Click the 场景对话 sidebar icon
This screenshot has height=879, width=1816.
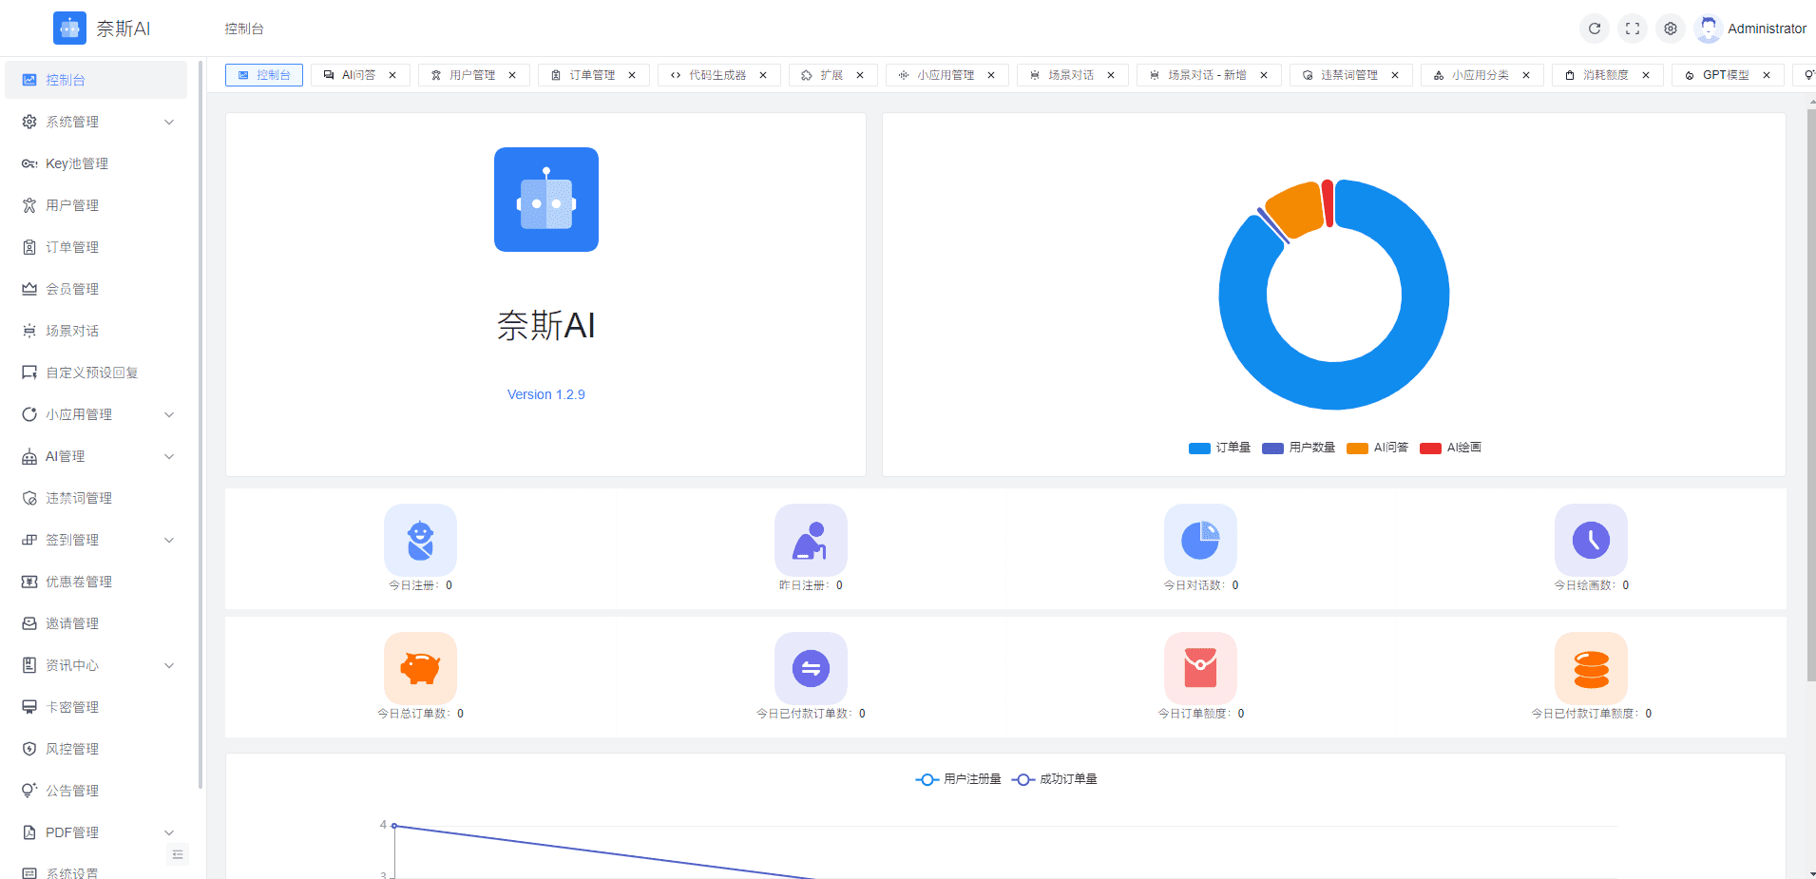coord(29,331)
